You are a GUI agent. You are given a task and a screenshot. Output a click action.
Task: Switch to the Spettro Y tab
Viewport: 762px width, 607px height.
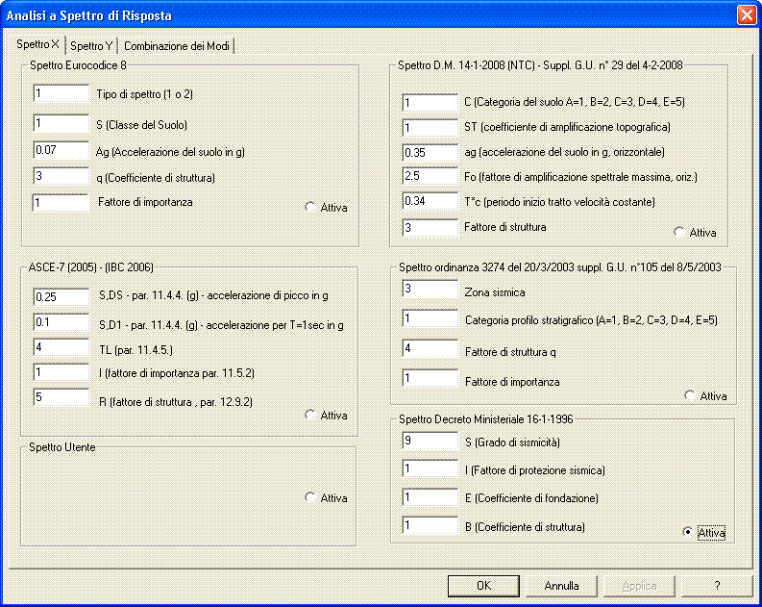tap(91, 46)
